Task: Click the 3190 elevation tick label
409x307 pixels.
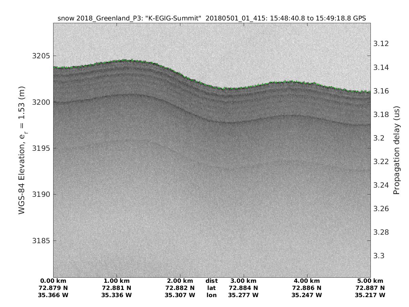Action: click(41, 194)
